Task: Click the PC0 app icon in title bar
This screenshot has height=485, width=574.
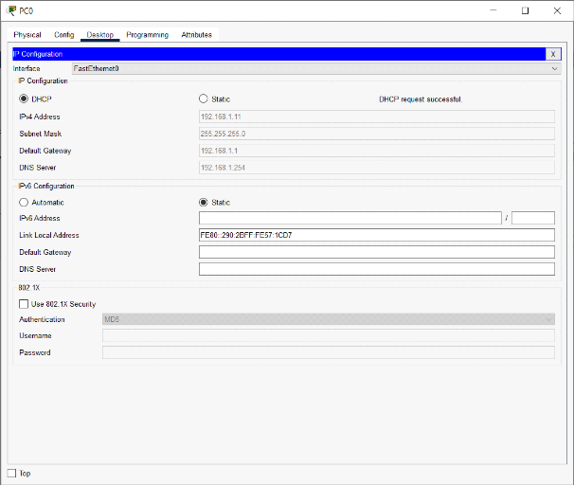Action: pos(10,10)
